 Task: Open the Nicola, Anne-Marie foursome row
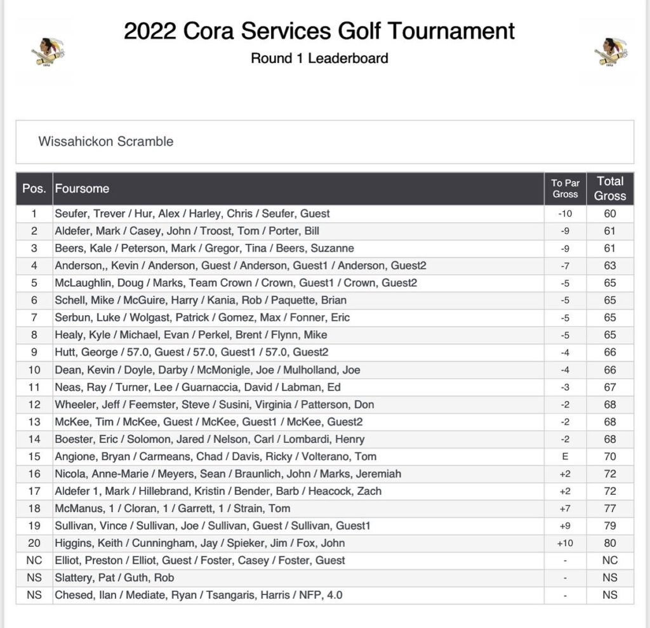[x=325, y=474]
